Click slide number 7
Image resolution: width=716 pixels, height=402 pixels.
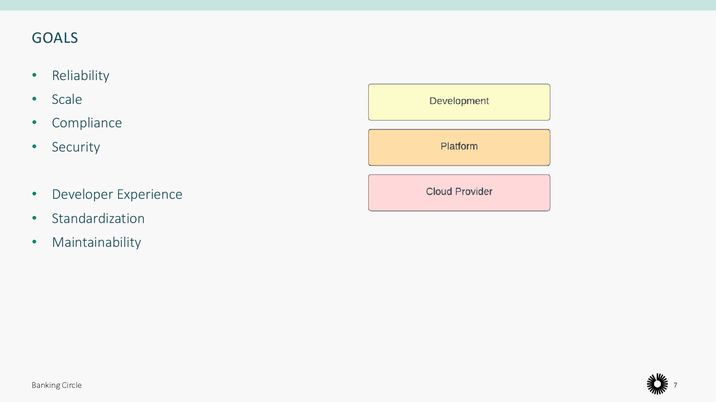(x=675, y=385)
